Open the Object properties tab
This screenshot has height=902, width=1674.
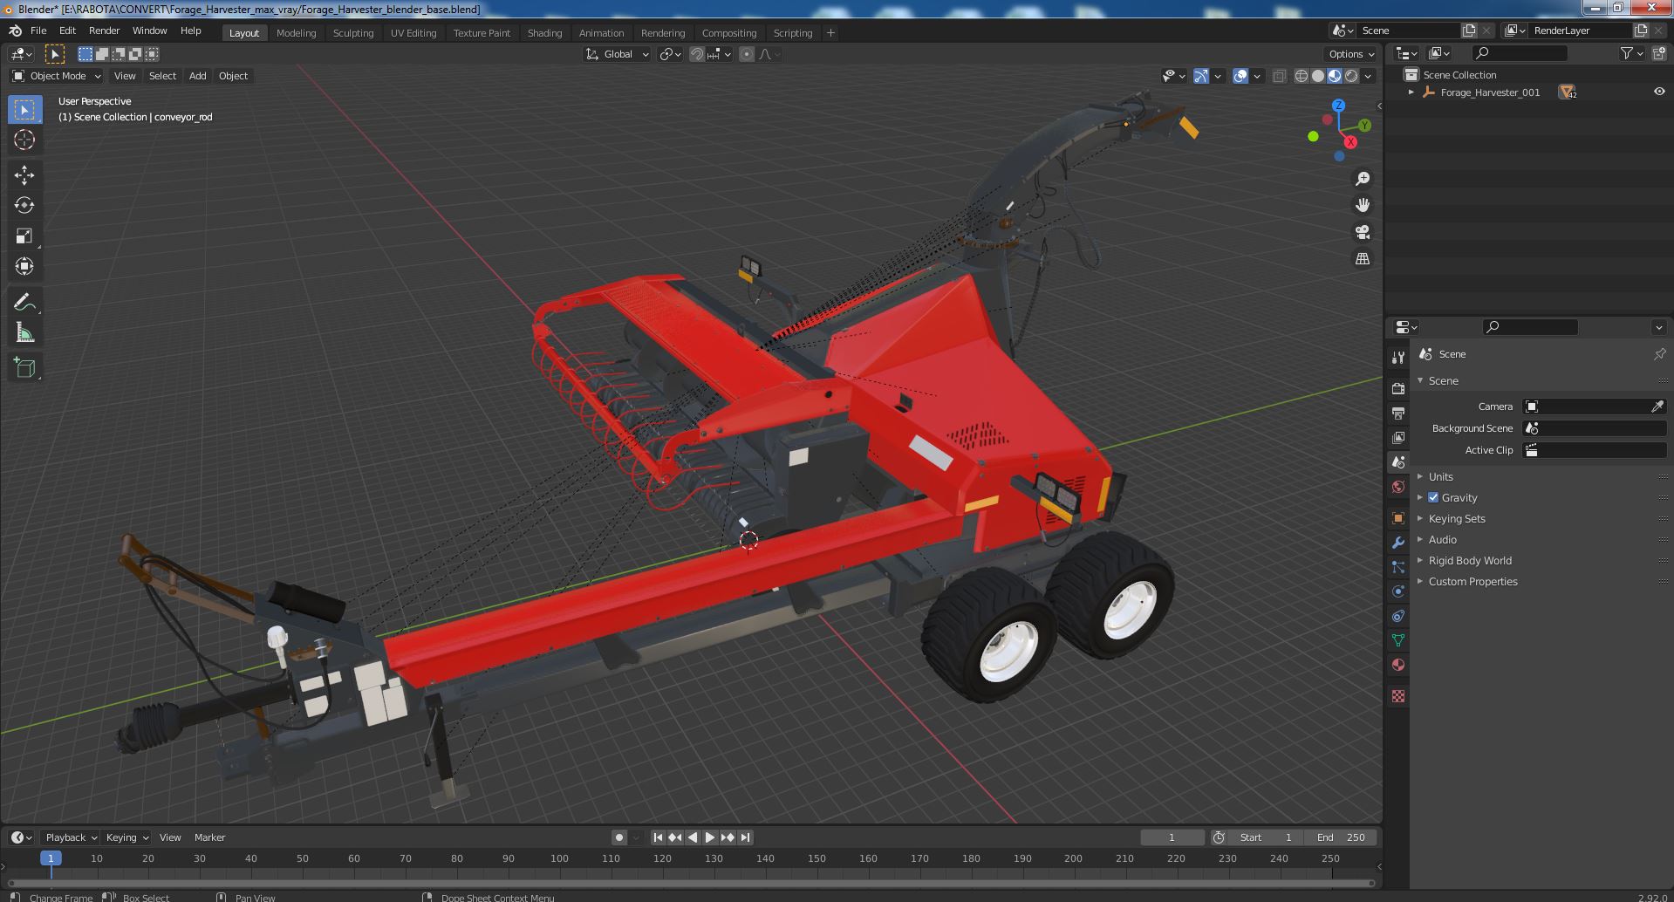point(1398,518)
